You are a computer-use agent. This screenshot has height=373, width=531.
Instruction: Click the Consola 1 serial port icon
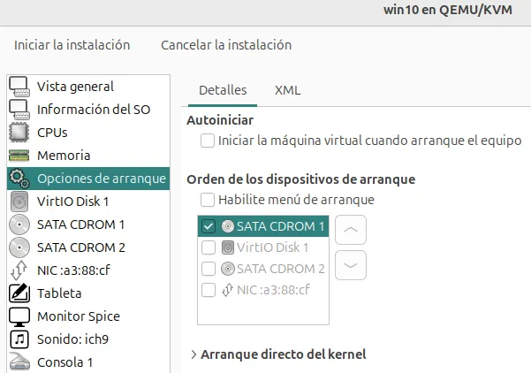pyautogui.click(x=19, y=362)
